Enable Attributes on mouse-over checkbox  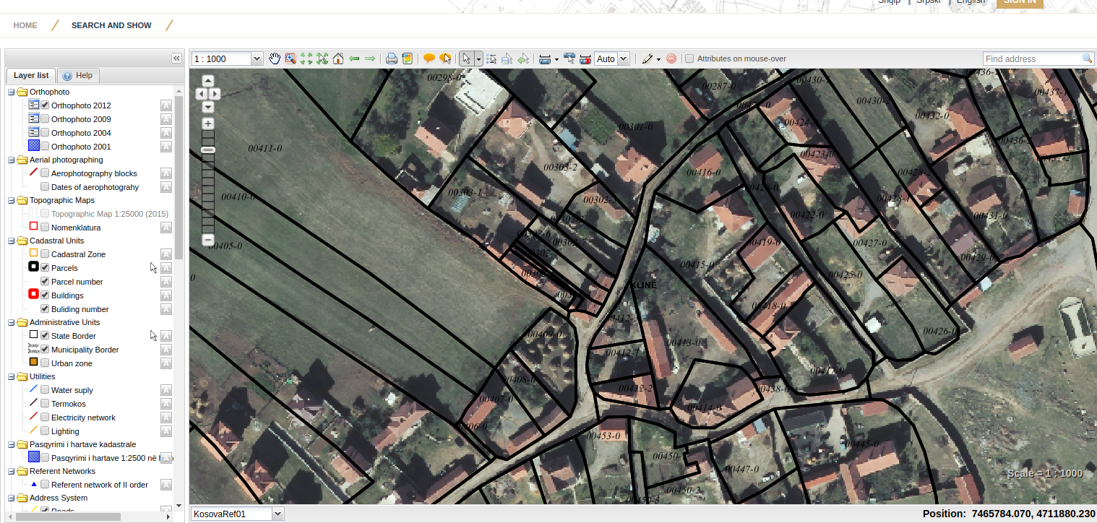[x=689, y=59]
